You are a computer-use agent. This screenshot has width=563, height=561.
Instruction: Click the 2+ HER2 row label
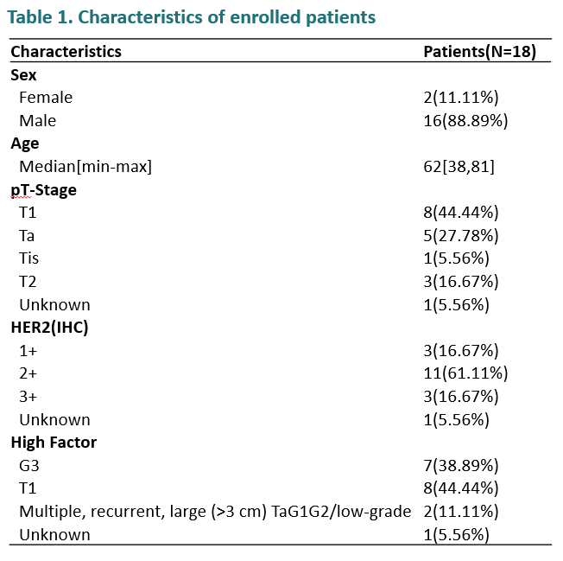coord(28,373)
